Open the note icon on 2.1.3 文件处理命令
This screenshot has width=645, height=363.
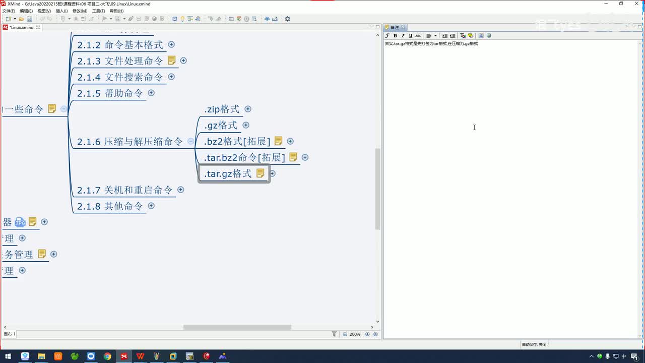171,60
